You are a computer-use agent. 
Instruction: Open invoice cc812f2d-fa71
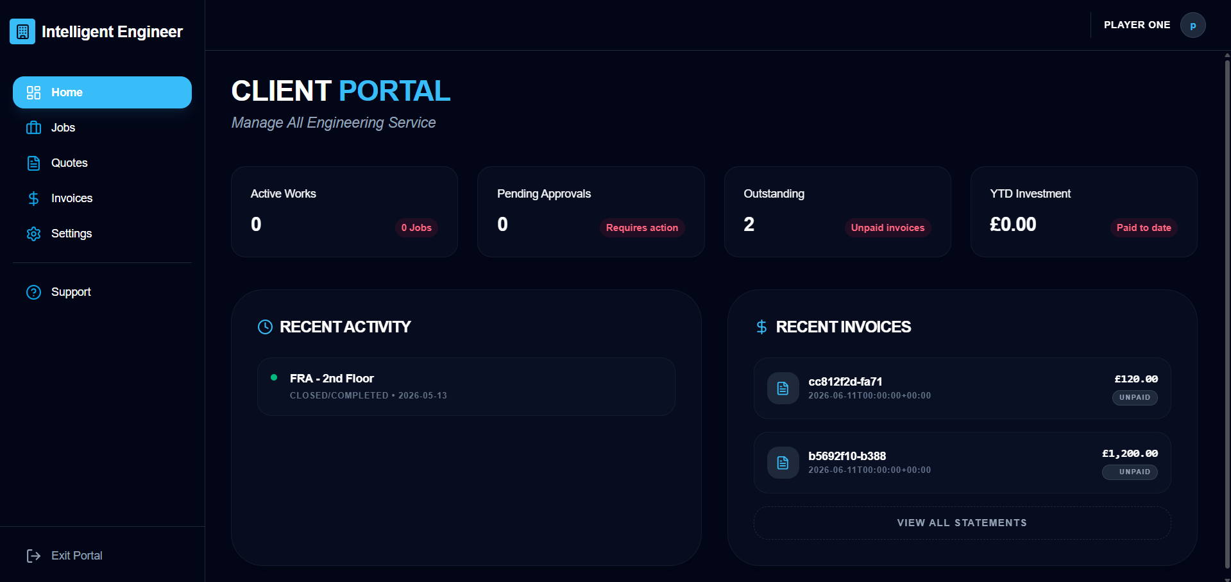pos(962,388)
